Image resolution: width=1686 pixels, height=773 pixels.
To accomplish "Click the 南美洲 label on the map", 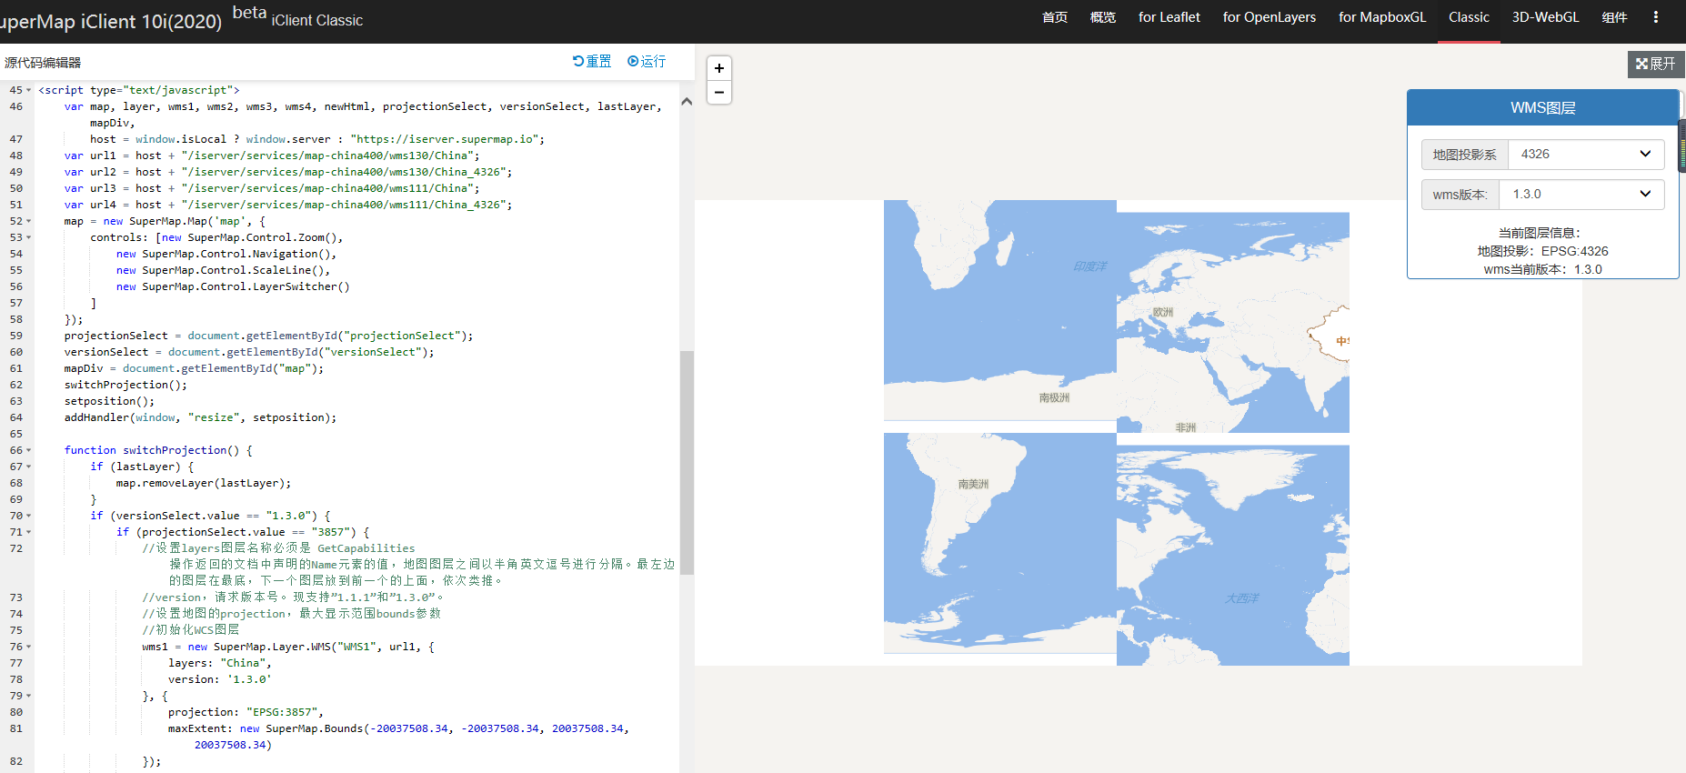I will coord(973,484).
